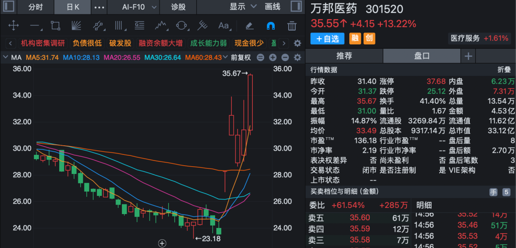Click the 成长能力弱 tag
The width and height of the screenshot is (516, 248).
point(209,43)
